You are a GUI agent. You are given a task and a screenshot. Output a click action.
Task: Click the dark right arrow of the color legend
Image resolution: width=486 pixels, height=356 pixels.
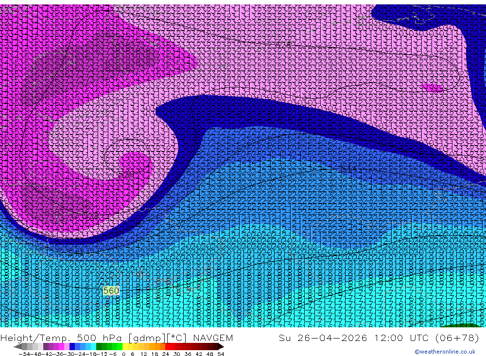point(221,347)
